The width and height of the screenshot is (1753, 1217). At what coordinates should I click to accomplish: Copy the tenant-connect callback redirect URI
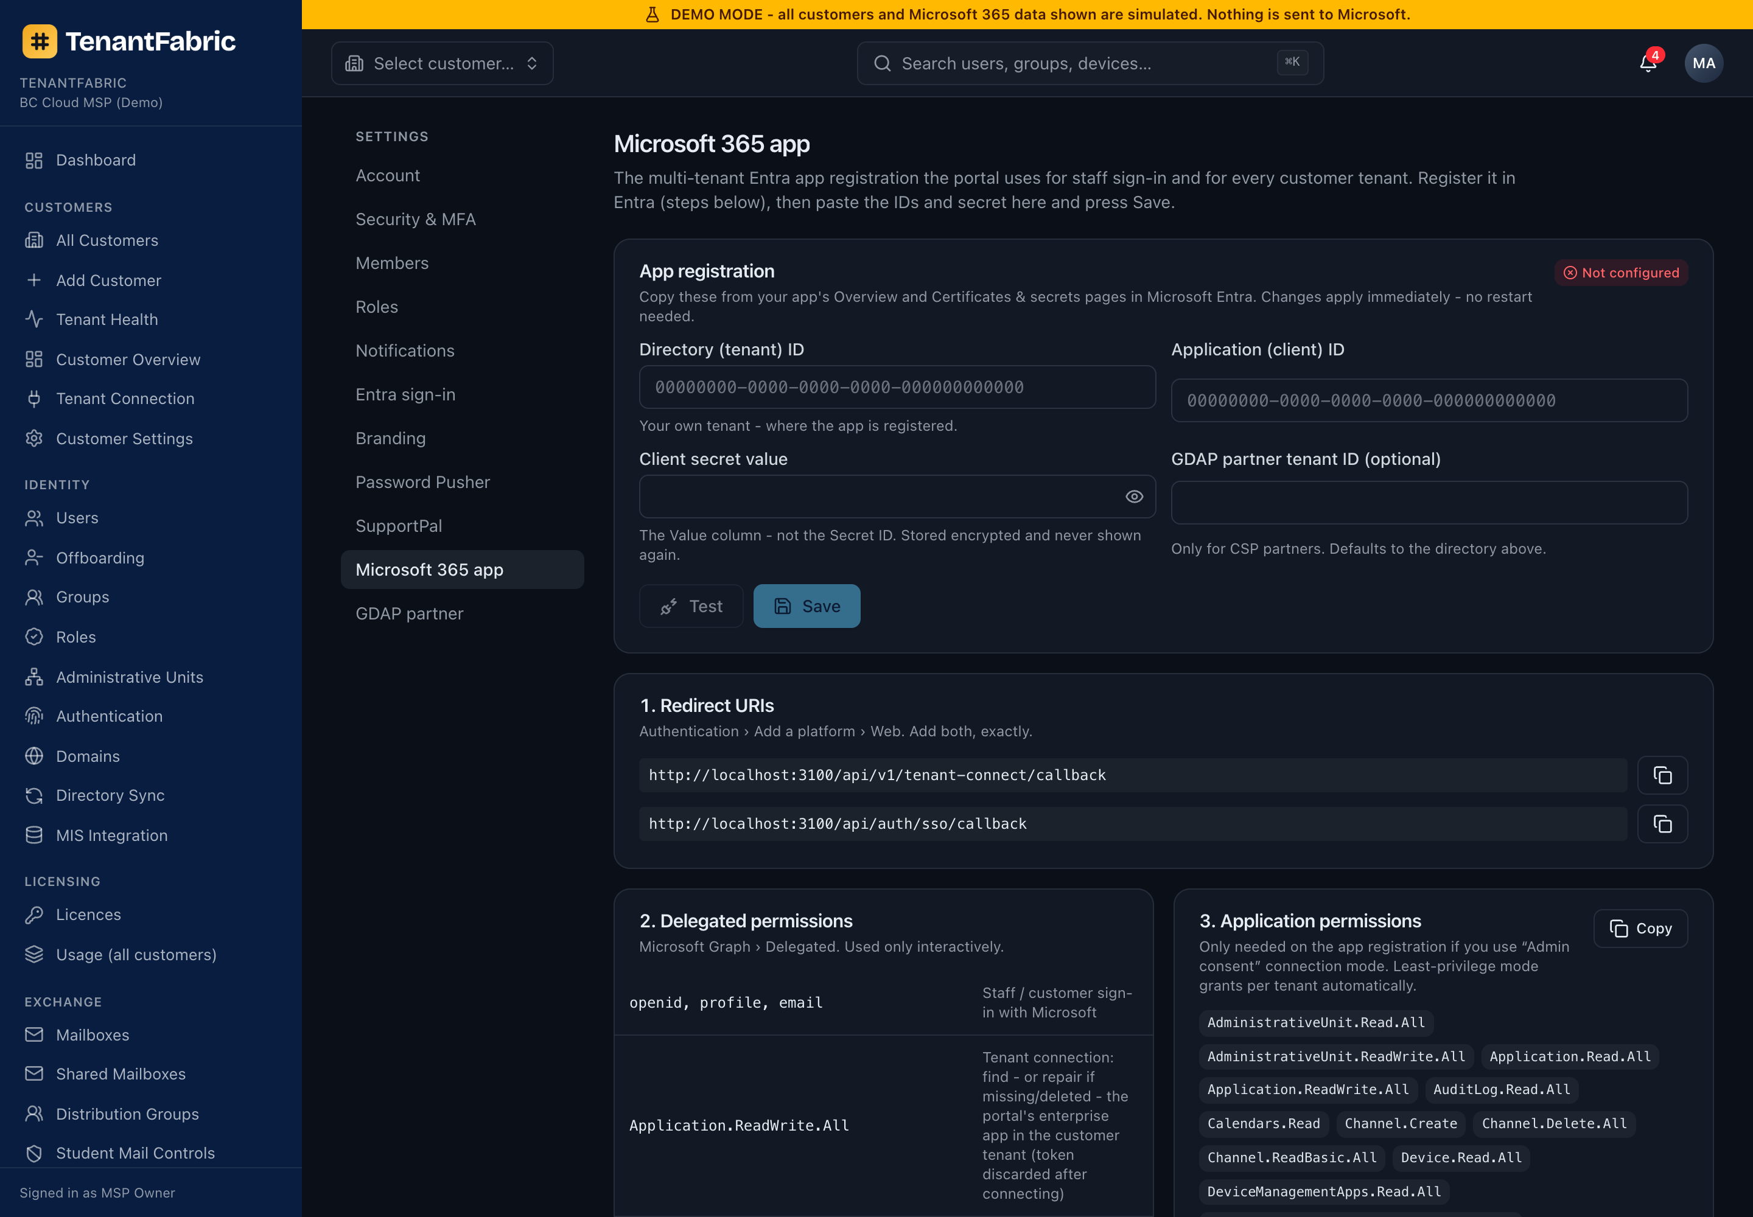(x=1662, y=775)
